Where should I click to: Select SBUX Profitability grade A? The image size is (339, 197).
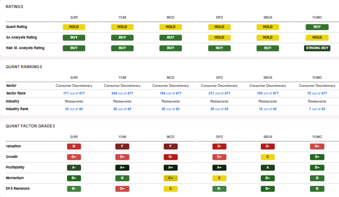click(268, 168)
